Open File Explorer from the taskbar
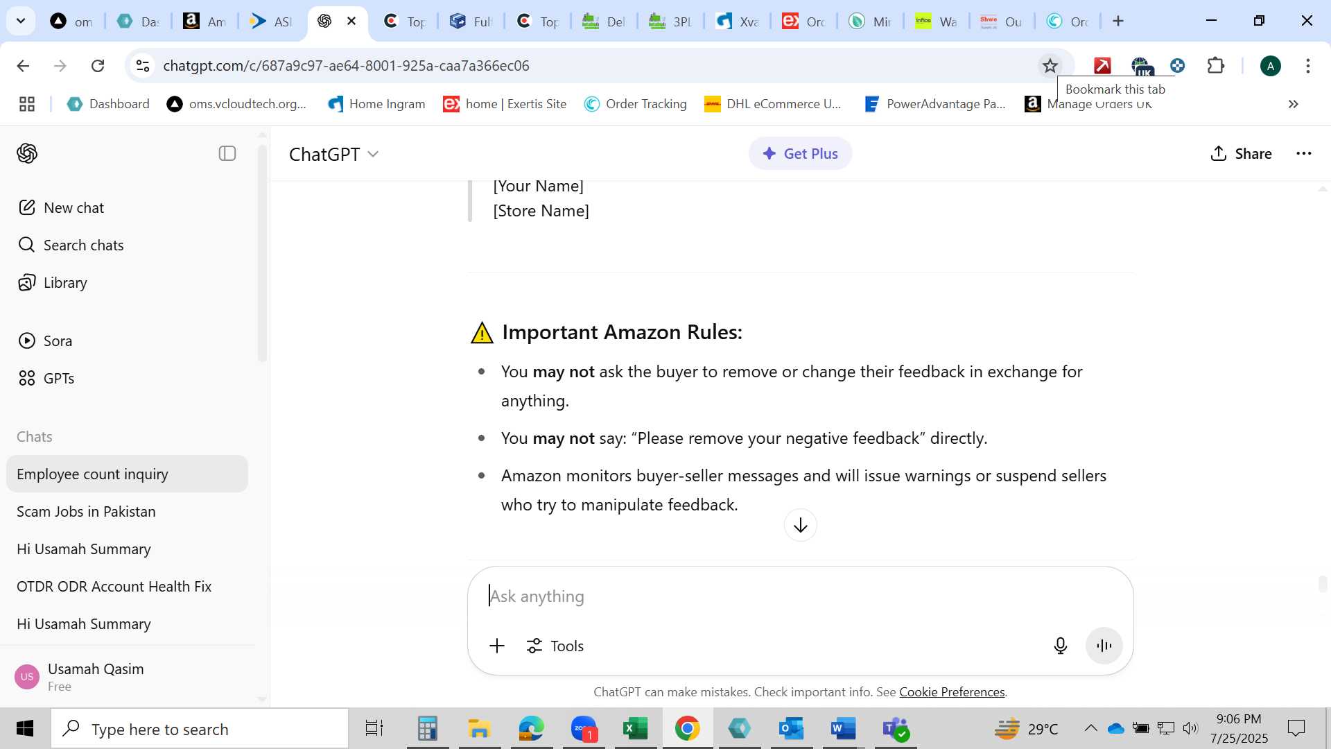This screenshot has height=749, width=1331. (480, 729)
